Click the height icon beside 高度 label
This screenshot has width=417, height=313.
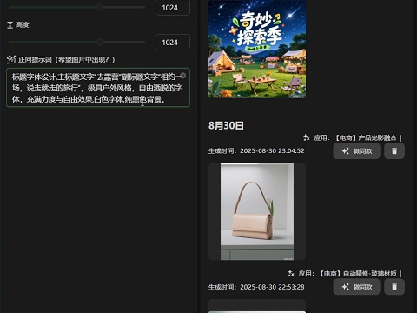(10, 25)
